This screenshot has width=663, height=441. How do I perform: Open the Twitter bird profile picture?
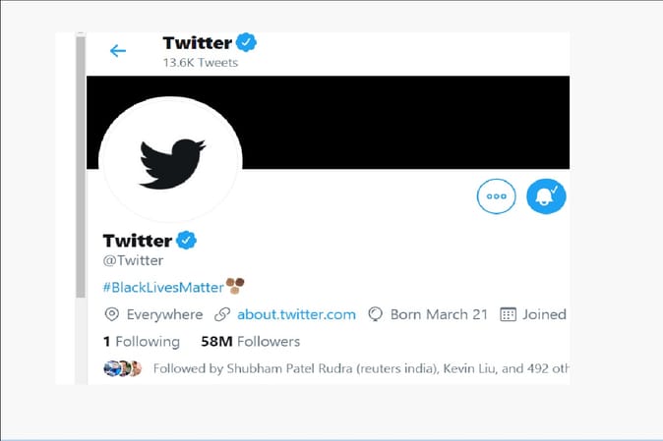pos(171,157)
